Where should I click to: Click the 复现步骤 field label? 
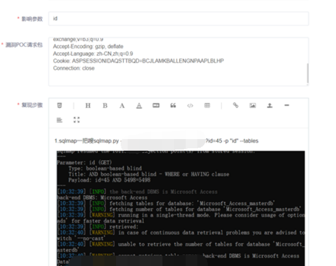(x=32, y=105)
